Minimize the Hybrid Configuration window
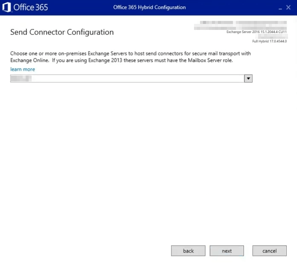This screenshot has width=297, height=266. pos(280,8)
